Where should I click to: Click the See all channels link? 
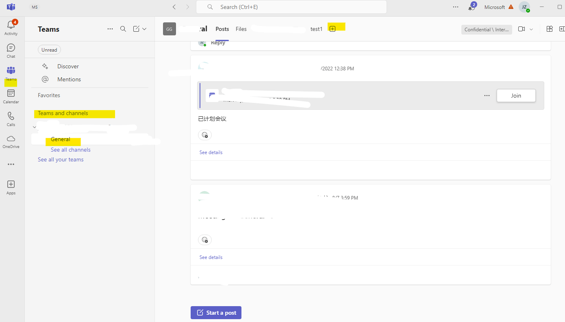point(71,150)
